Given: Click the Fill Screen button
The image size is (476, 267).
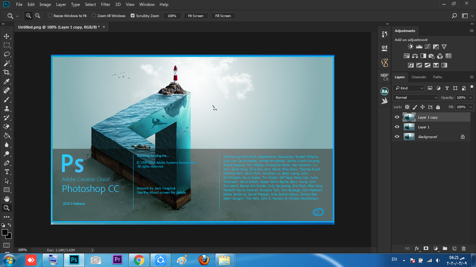Looking at the screenshot, I should [x=223, y=16].
